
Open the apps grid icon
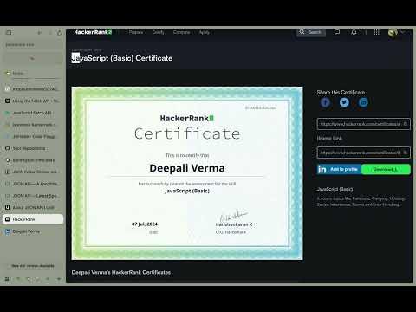[x=377, y=32]
